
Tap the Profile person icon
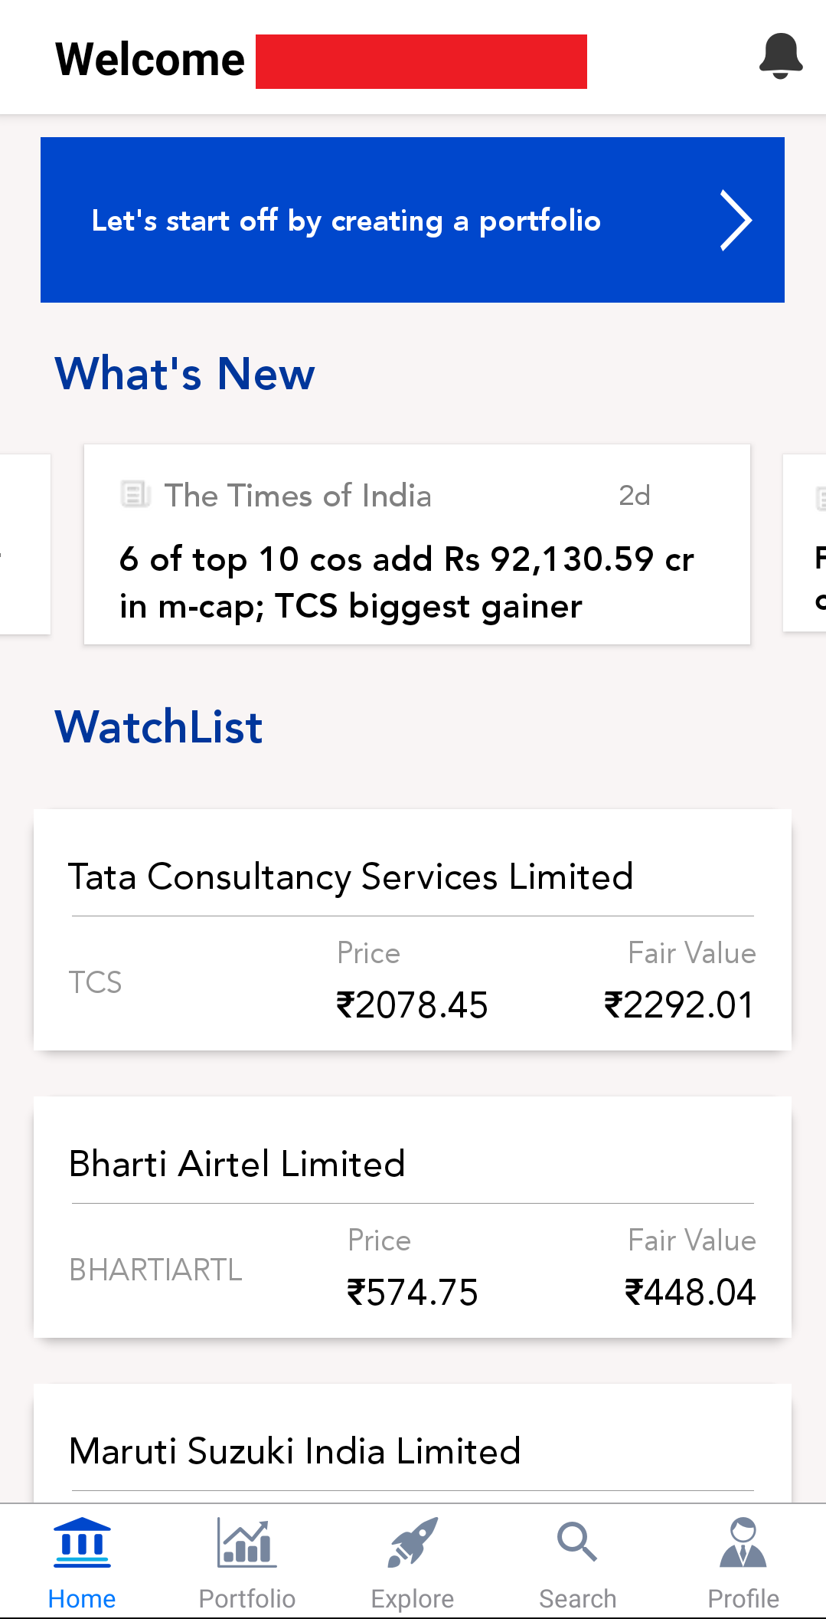pyautogui.click(x=743, y=1543)
